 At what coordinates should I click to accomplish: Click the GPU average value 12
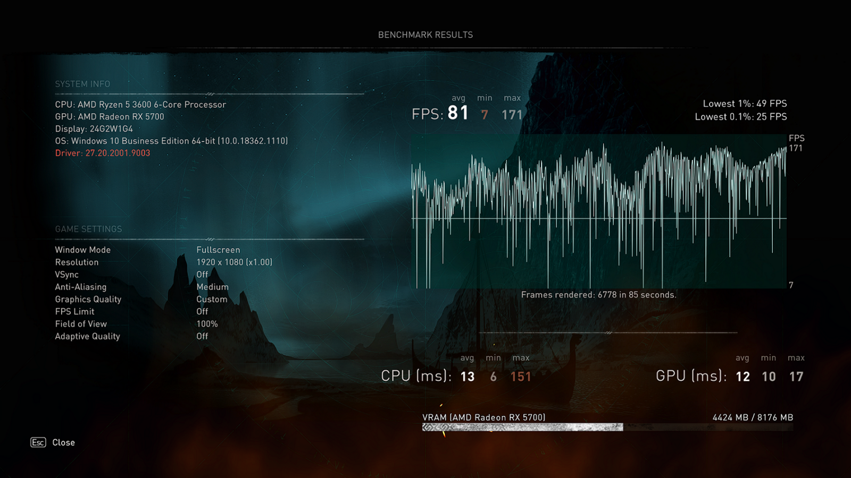[x=743, y=377]
